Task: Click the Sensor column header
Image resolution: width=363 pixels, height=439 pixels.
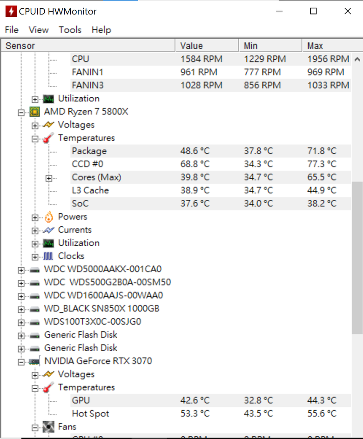Action: (87, 45)
